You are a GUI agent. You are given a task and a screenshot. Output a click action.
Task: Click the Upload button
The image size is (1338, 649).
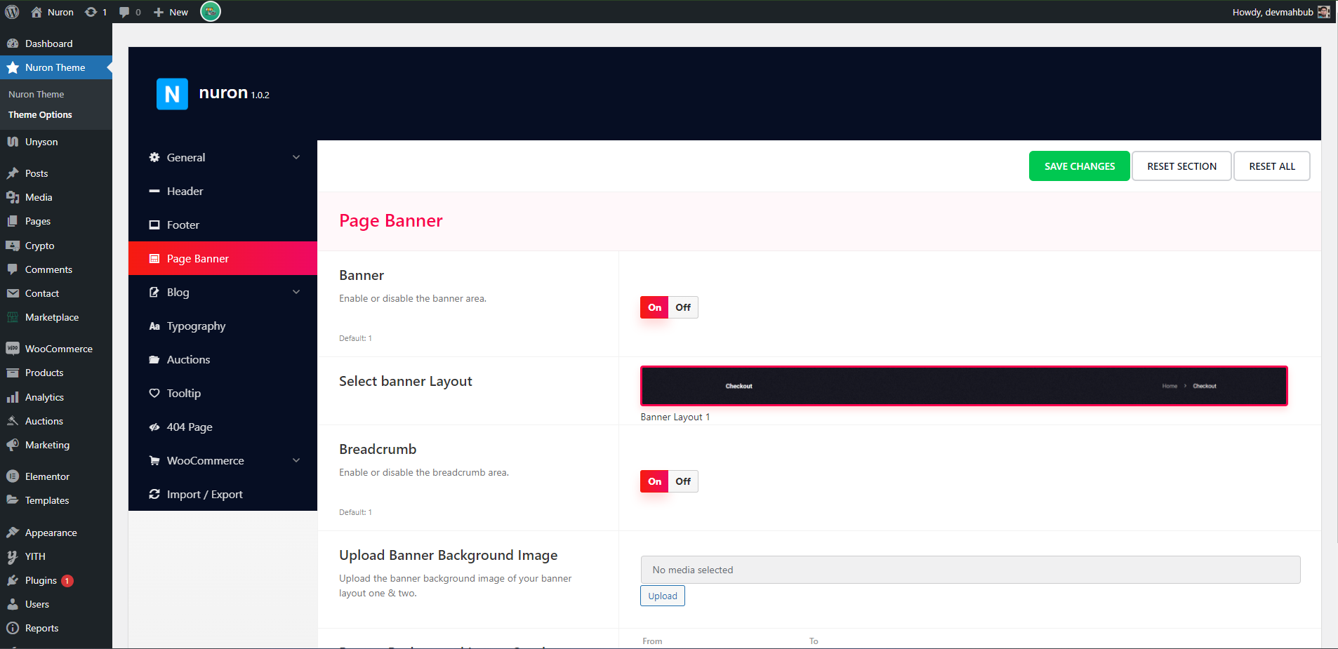(662, 596)
